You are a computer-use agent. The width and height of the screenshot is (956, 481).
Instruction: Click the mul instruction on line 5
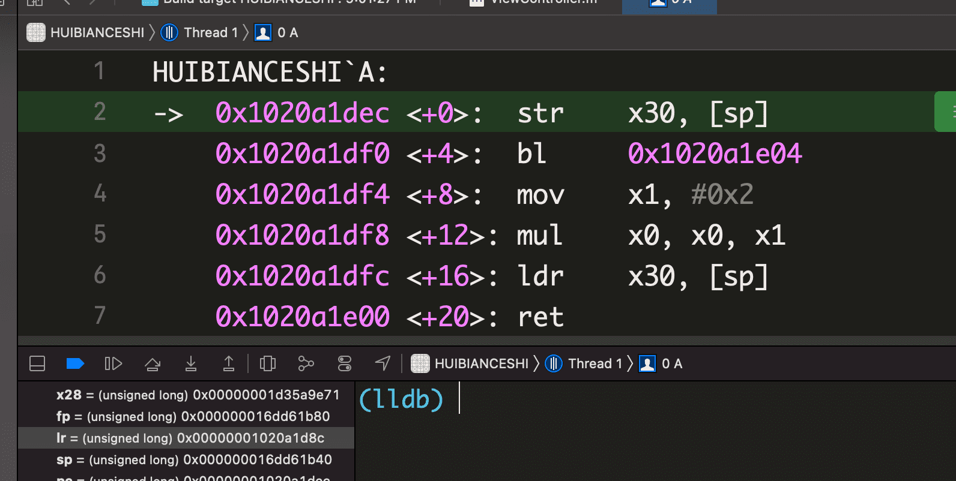pos(540,235)
